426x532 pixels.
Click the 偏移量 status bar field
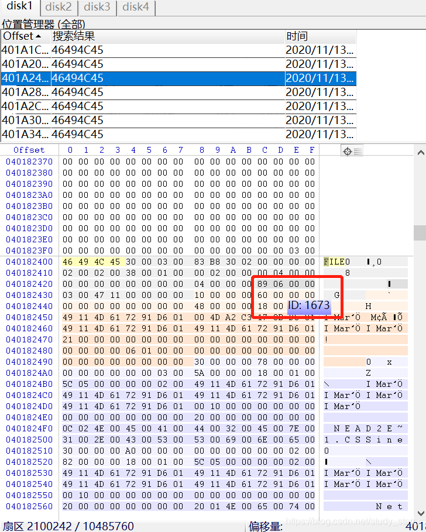point(265,527)
